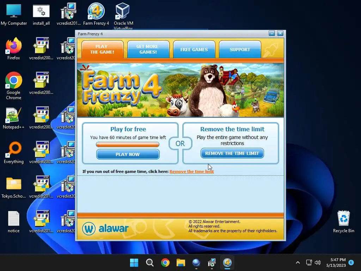Click the alawar logo in the footer
Viewport: 361px width, 271px height.
tap(105, 228)
